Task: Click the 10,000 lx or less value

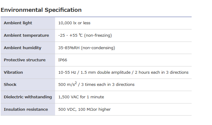Action: pyautogui.click(x=74, y=23)
